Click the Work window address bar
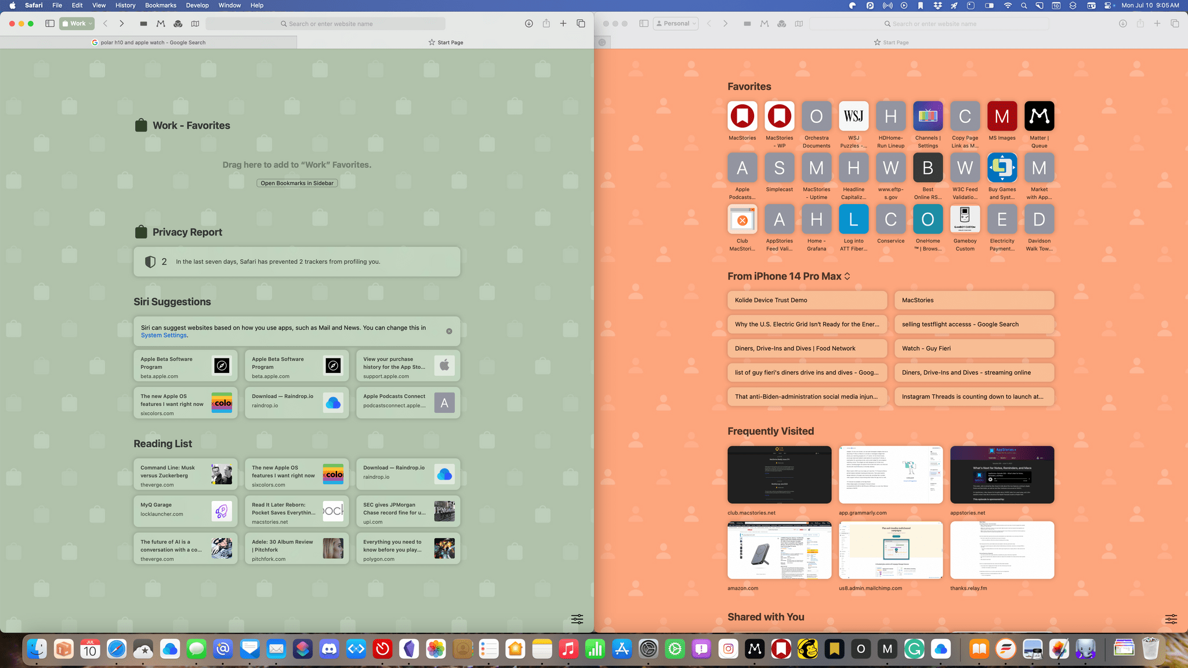The width and height of the screenshot is (1188, 668). 325,24
